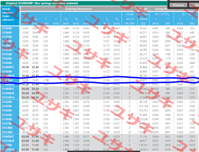Select article number 513700

coord(7,37)
